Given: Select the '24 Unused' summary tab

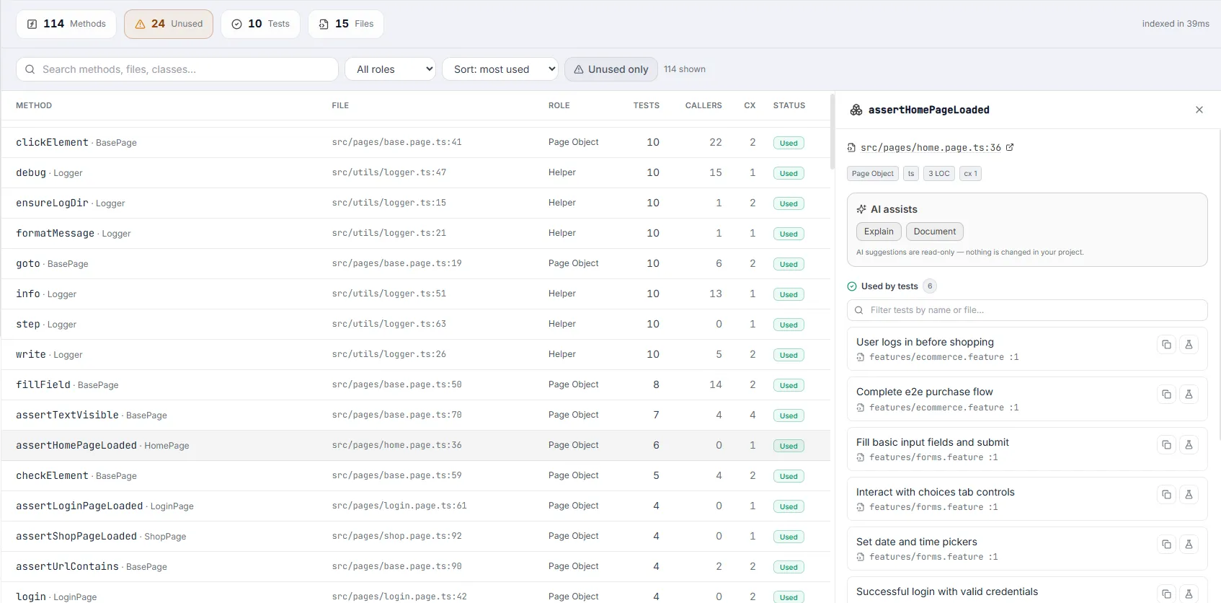Looking at the screenshot, I should pyautogui.click(x=169, y=24).
